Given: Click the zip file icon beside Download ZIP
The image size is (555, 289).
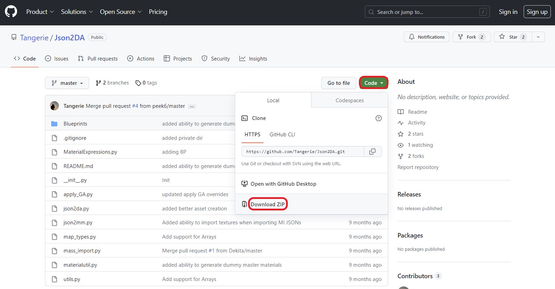Looking at the screenshot, I should [x=245, y=204].
